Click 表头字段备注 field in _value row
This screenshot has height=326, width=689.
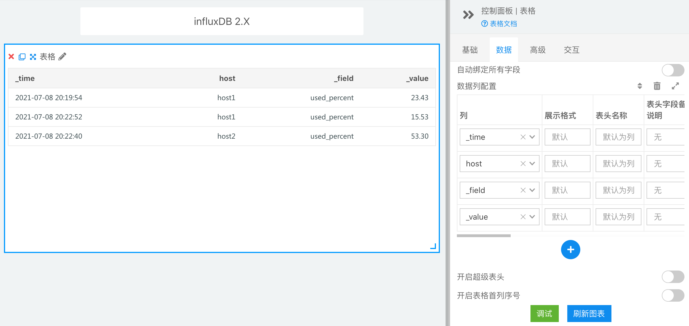click(666, 217)
